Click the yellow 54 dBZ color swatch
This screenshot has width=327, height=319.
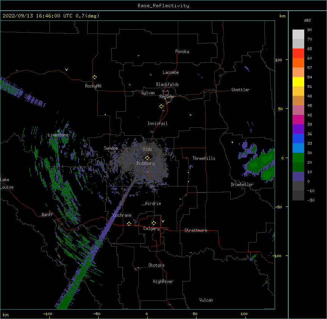[298, 81]
